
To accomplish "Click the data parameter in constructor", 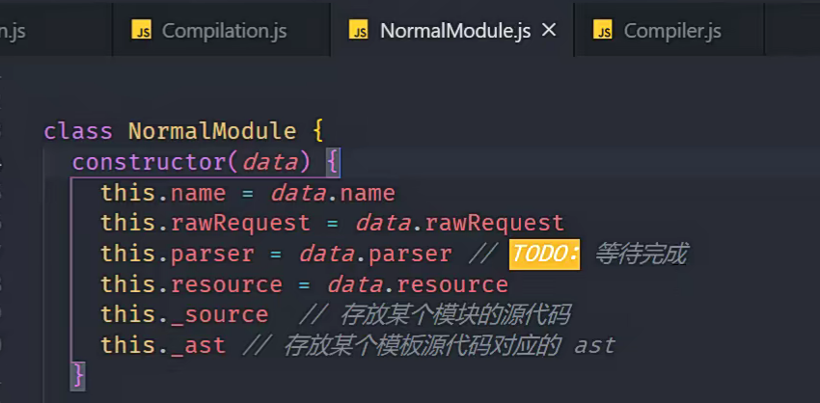I will click(269, 162).
